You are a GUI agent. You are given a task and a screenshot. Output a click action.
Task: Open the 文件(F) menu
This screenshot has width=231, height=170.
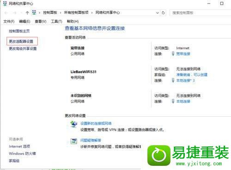click(x=9, y=22)
